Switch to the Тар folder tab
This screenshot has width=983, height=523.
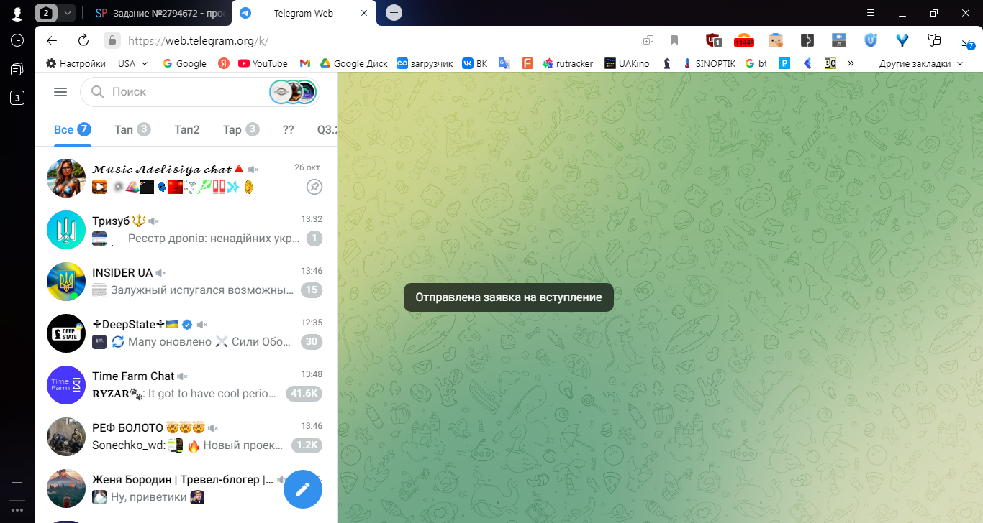click(x=241, y=129)
